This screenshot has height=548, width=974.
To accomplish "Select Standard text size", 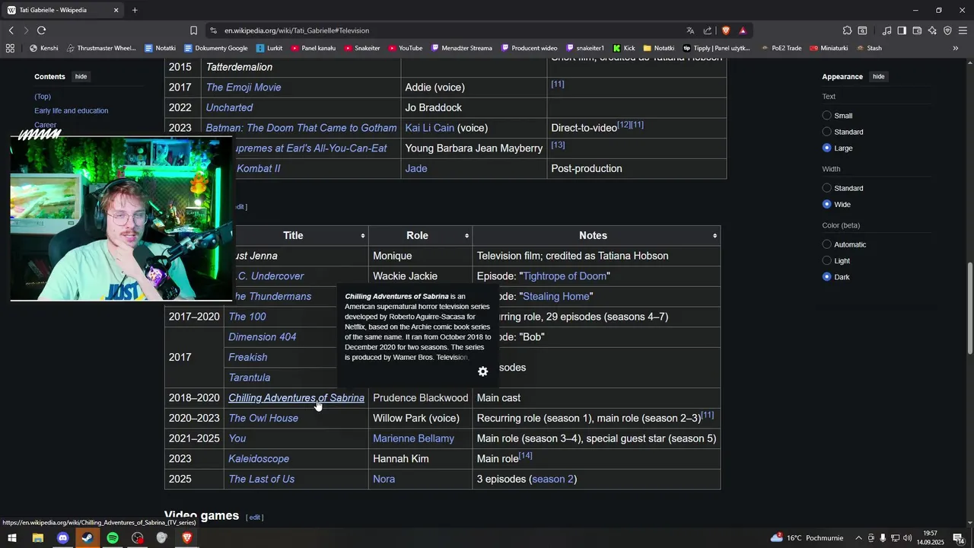I will click(827, 132).
